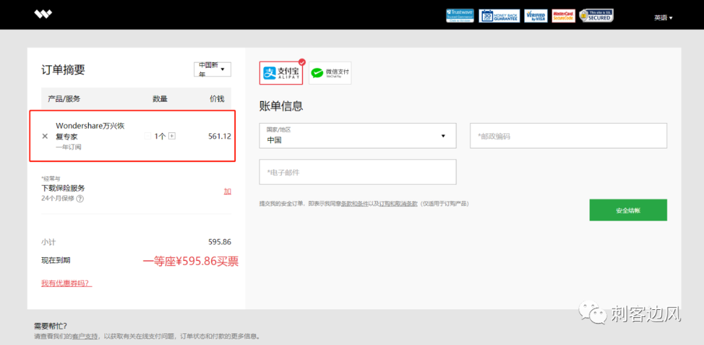Click the 30-day money back guarantee badge
Viewport: 704px width, 345px height.
pos(499,16)
